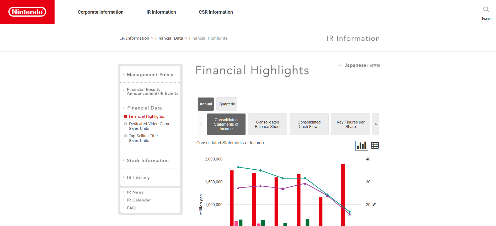The width and height of the screenshot is (496, 226).
Task: Select Consolidated Balance Sheet tab
Action: pyautogui.click(x=268, y=124)
